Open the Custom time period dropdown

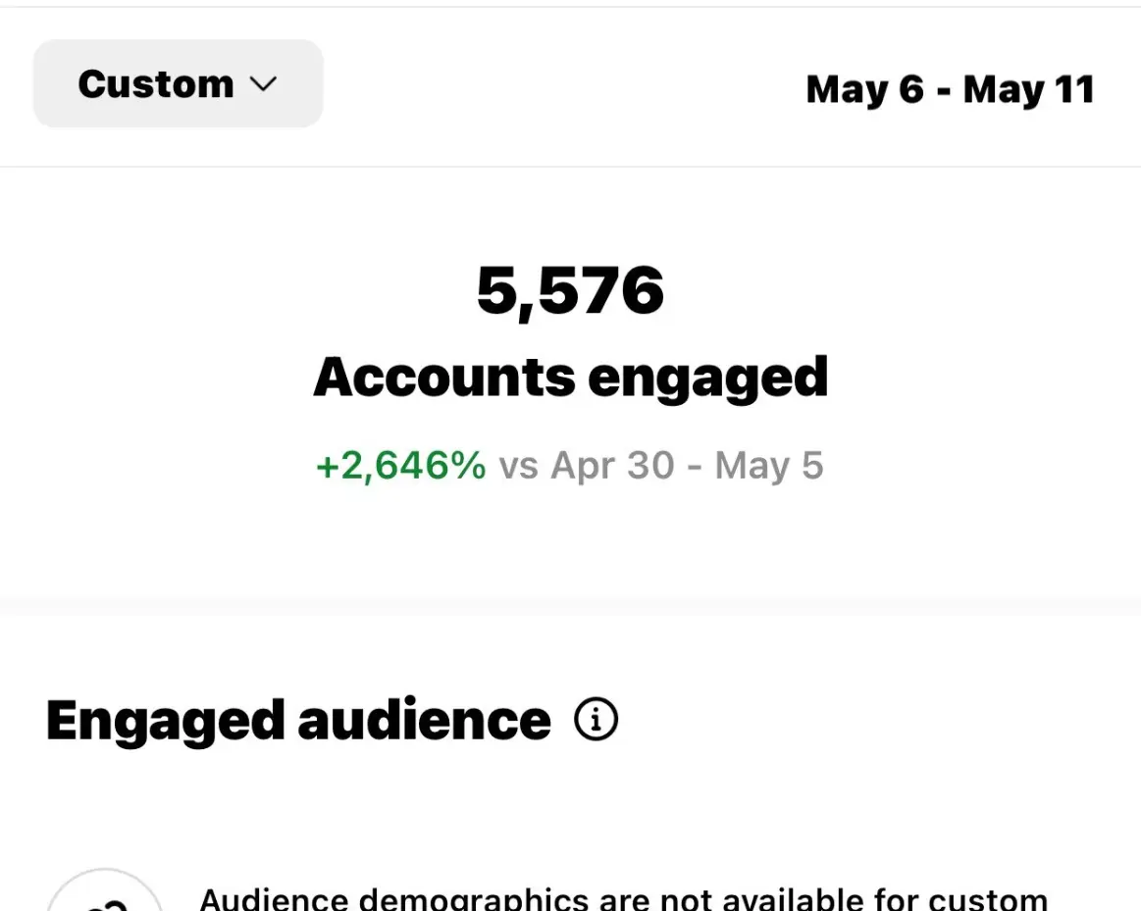[x=179, y=83]
